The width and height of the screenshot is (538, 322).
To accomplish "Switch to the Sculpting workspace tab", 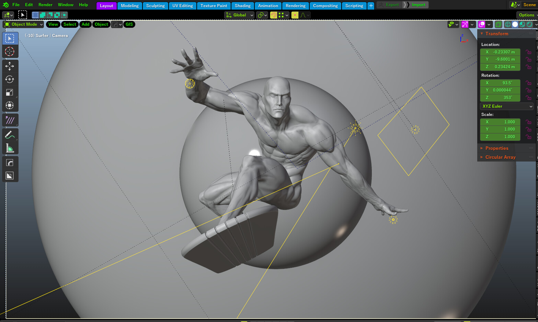I will click(x=155, y=6).
